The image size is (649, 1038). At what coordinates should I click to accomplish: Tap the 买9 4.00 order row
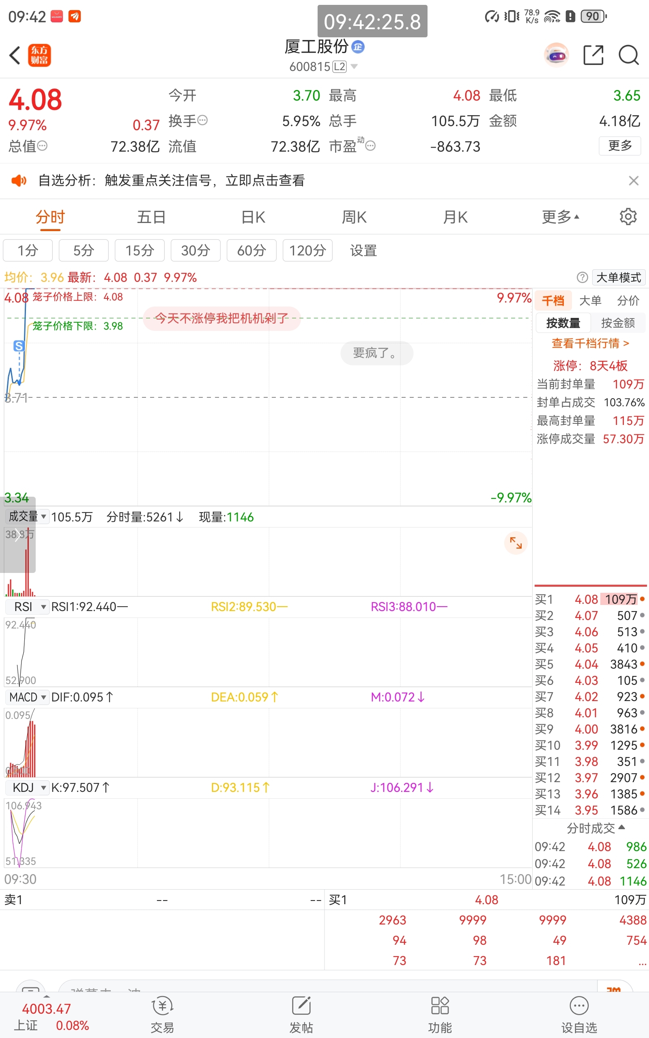(x=590, y=729)
